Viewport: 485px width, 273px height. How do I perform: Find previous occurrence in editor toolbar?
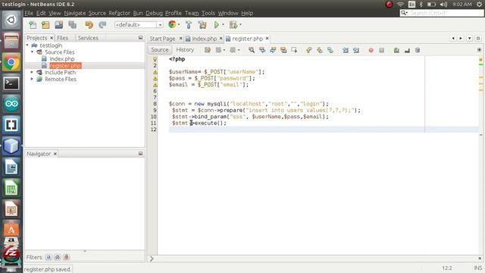(x=262, y=50)
